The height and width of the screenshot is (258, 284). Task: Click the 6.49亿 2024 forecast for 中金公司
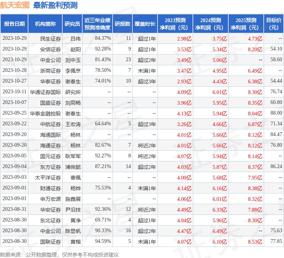click(x=220, y=231)
